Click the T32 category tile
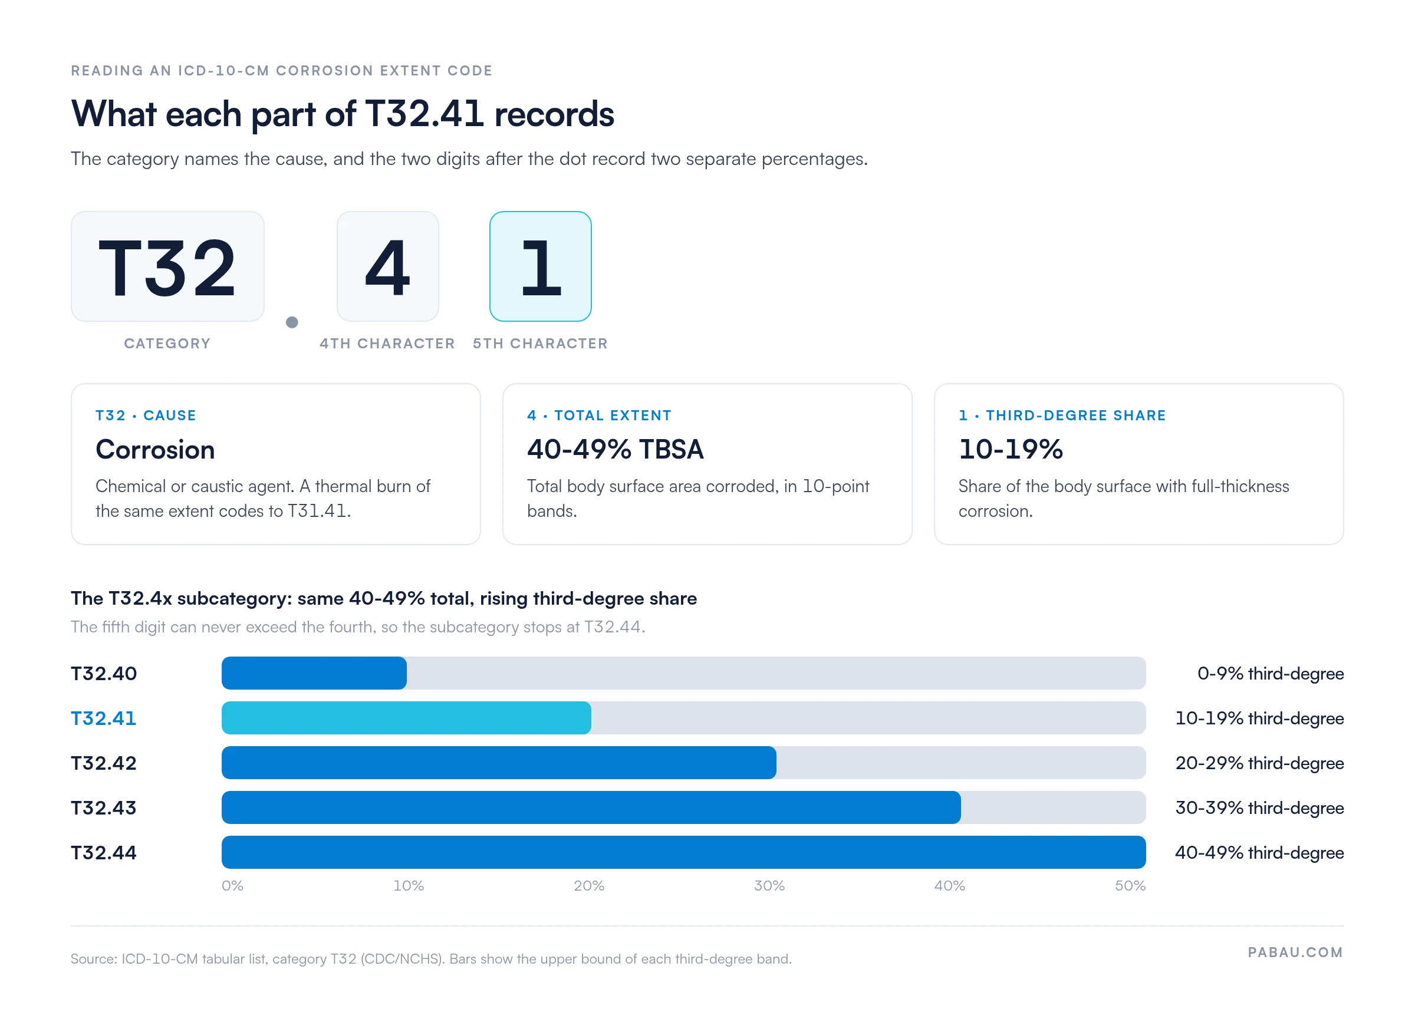The image size is (1415, 1022). tap(167, 266)
